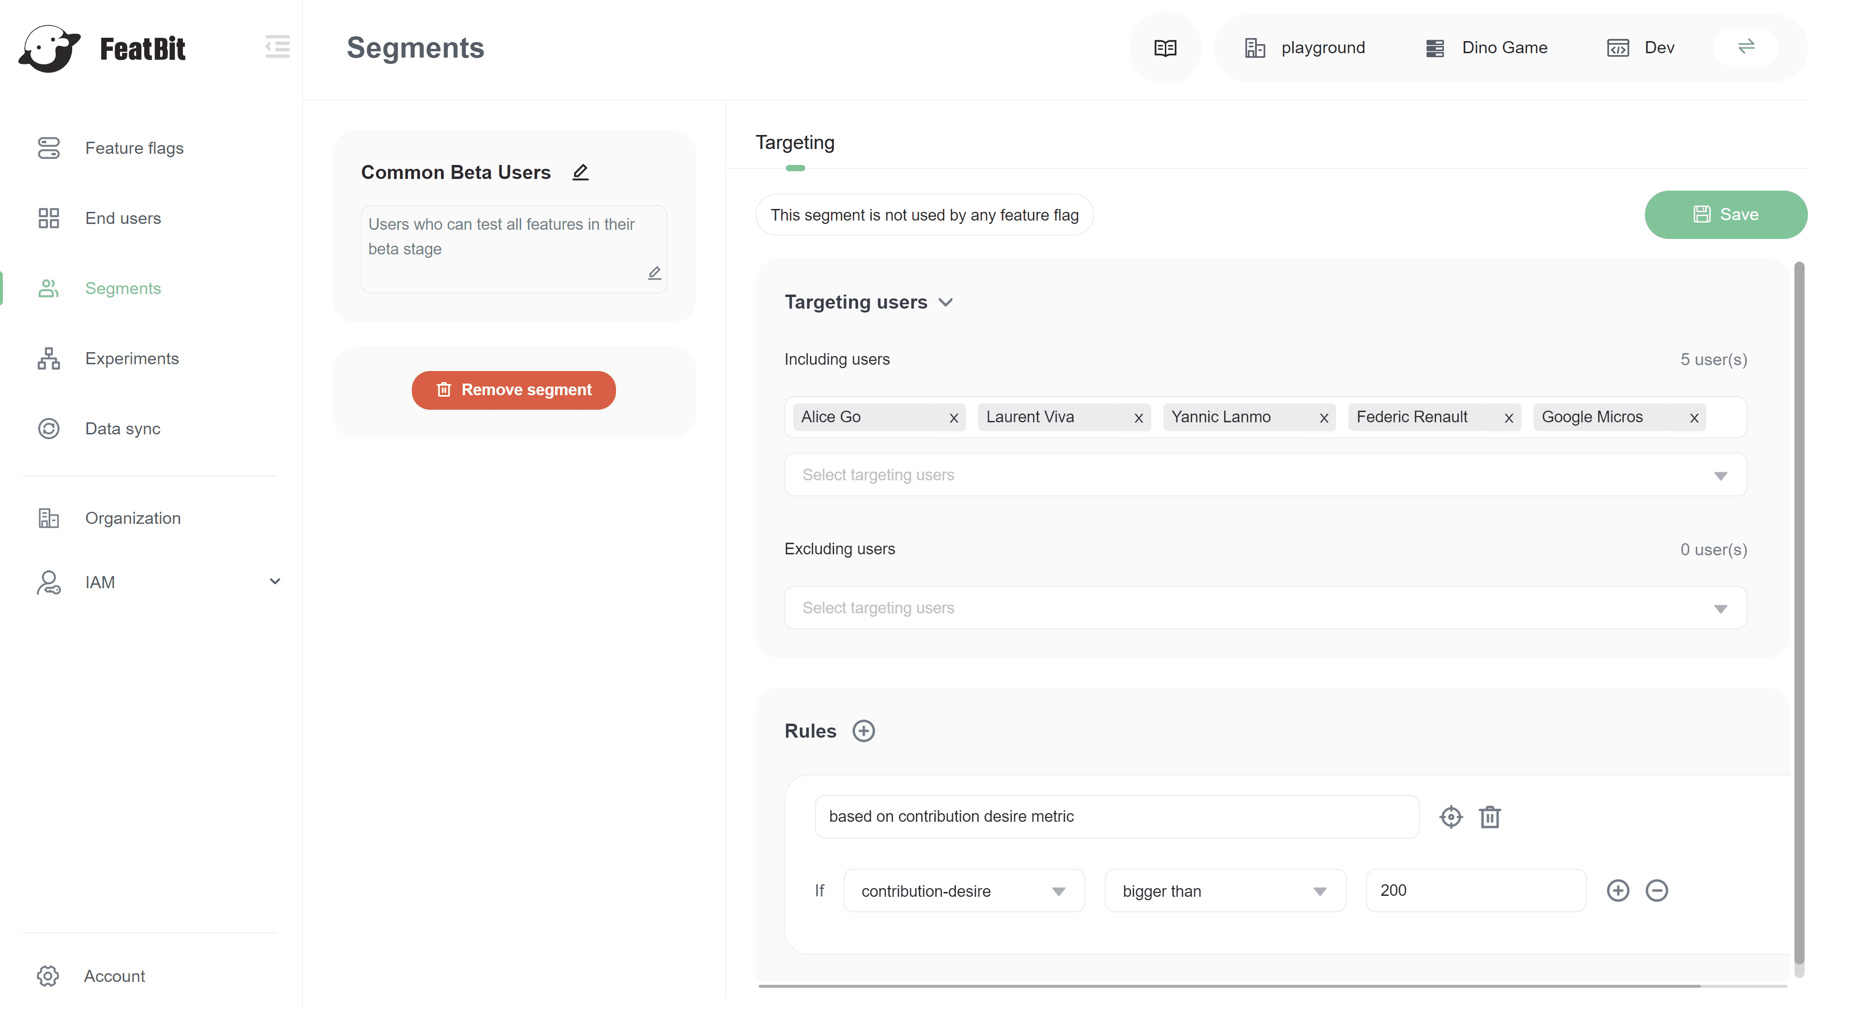Remove Alice Go from included users

(953, 418)
